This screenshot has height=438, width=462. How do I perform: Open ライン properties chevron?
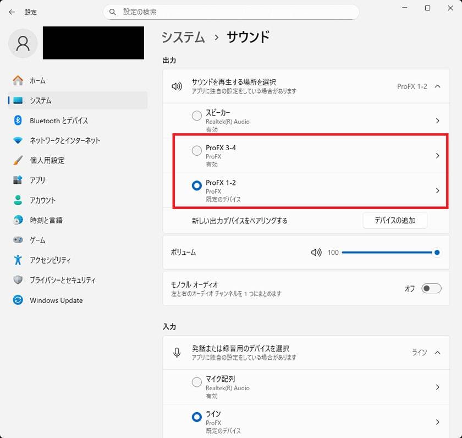click(438, 422)
